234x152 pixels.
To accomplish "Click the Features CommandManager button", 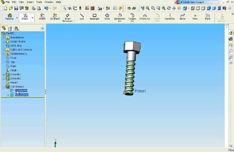I will [x=9, y=16].
